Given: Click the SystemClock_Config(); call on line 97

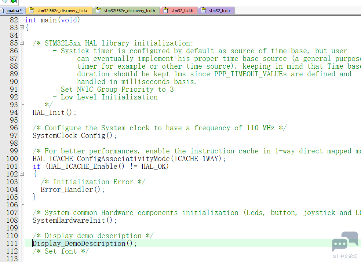Looking at the screenshot, I should coord(74,135).
